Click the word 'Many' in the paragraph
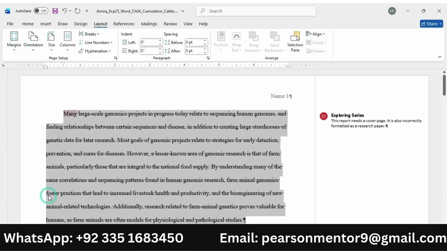Image resolution: width=447 pixels, height=251 pixels. (x=70, y=114)
